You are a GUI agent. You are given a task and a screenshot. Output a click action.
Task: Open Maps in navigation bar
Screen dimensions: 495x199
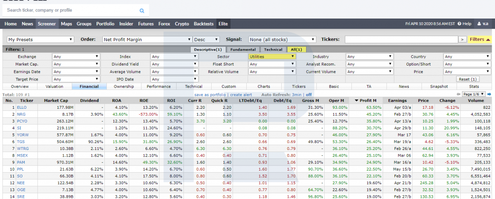point(66,24)
